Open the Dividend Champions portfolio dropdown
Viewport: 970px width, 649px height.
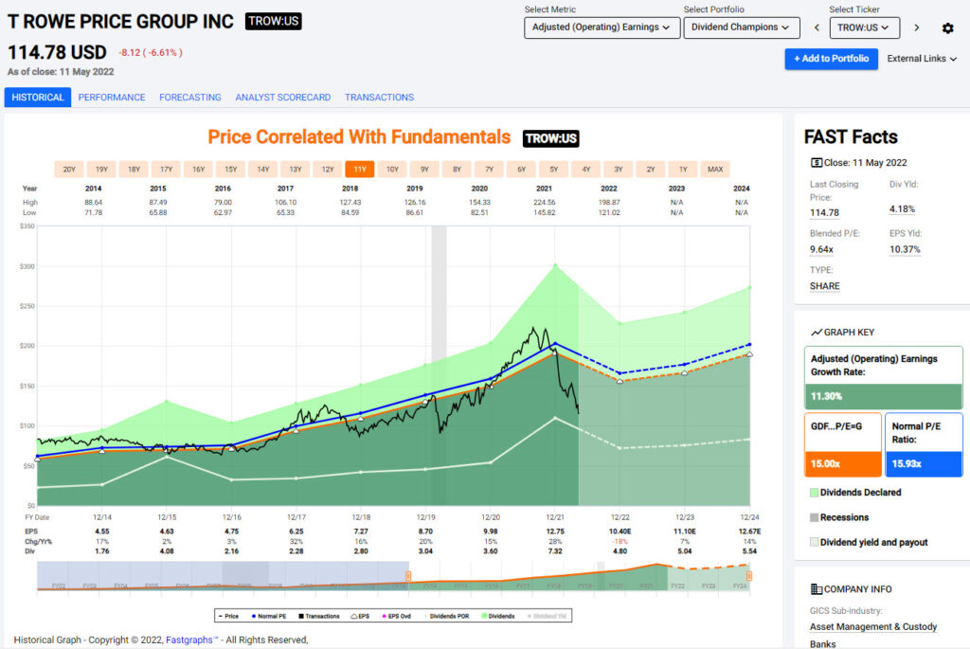click(x=742, y=27)
